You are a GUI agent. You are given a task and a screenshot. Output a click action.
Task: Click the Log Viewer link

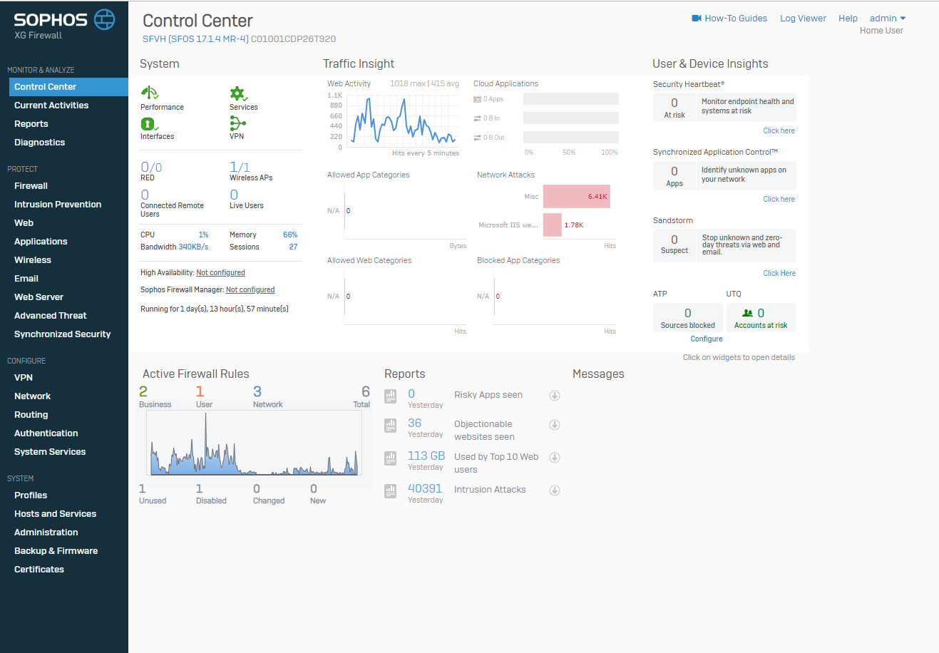click(x=803, y=18)
